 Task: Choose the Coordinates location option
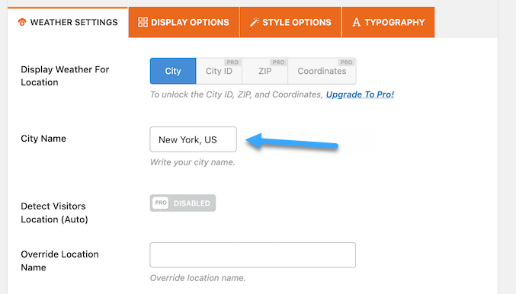point(322,71)
